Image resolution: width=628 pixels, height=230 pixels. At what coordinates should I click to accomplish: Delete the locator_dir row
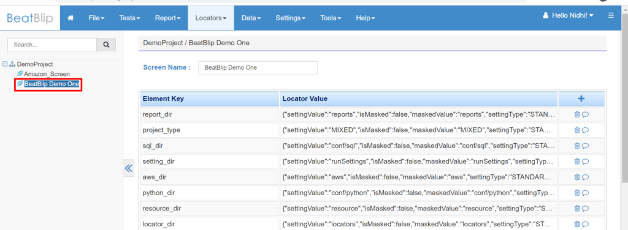577,224
